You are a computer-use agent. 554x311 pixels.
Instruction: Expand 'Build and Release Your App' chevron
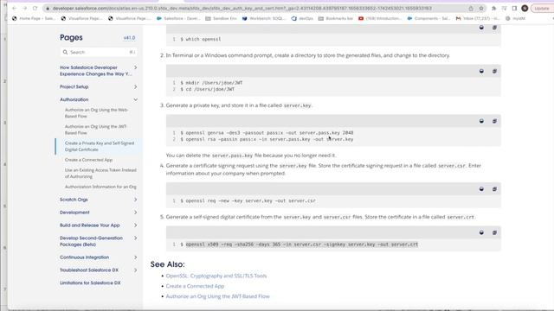(x=135, y=225)
